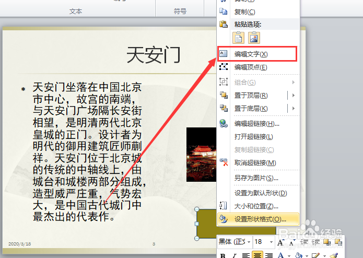The height and width of the screenshot is (258, 363).
Task: Select the paste-as-picture option icon
Action: point(254,38)
